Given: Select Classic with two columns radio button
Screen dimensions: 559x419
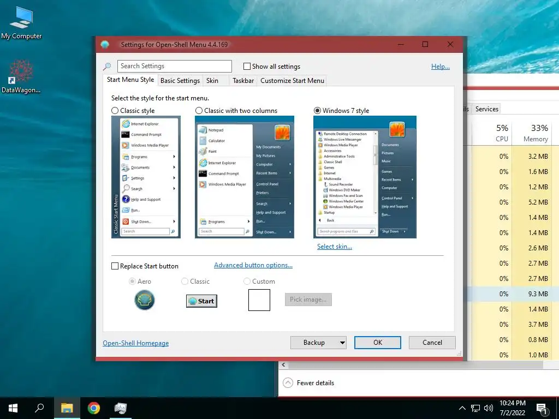Looking at the screenshot, I should (x=199, y=111).
